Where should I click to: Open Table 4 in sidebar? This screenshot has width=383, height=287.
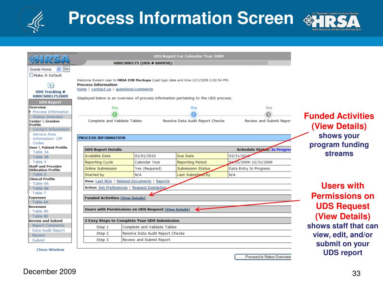[x=39, y=162]
